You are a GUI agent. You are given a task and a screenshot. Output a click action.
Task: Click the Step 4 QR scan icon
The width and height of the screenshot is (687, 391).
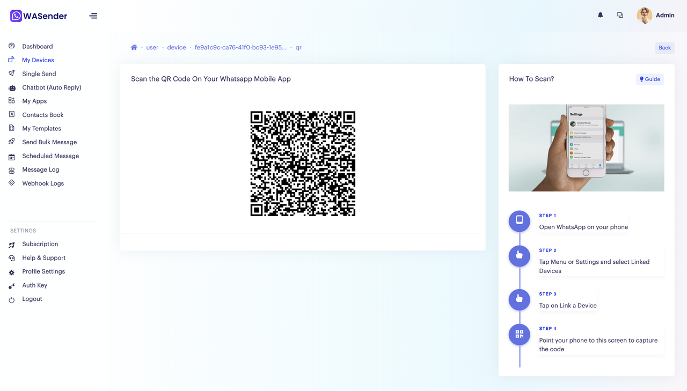[520, 335]
